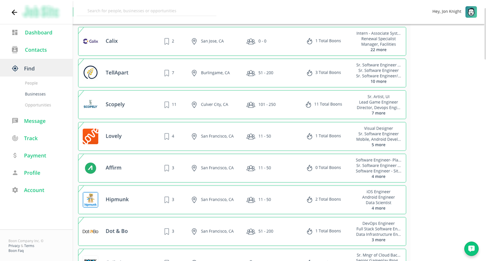Image resolution: width=486 pixels, height=261 pixels.
Task: Click the Profile person icon
Action: click(15, 173)
